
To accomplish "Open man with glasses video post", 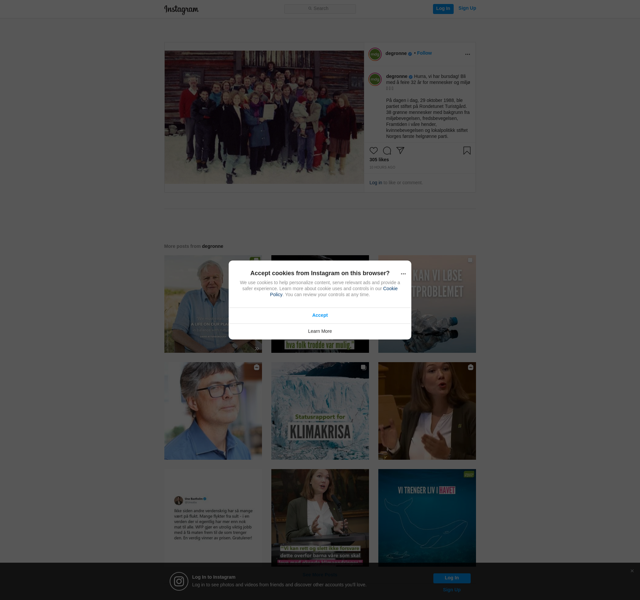I will click(x=213, y=411).
